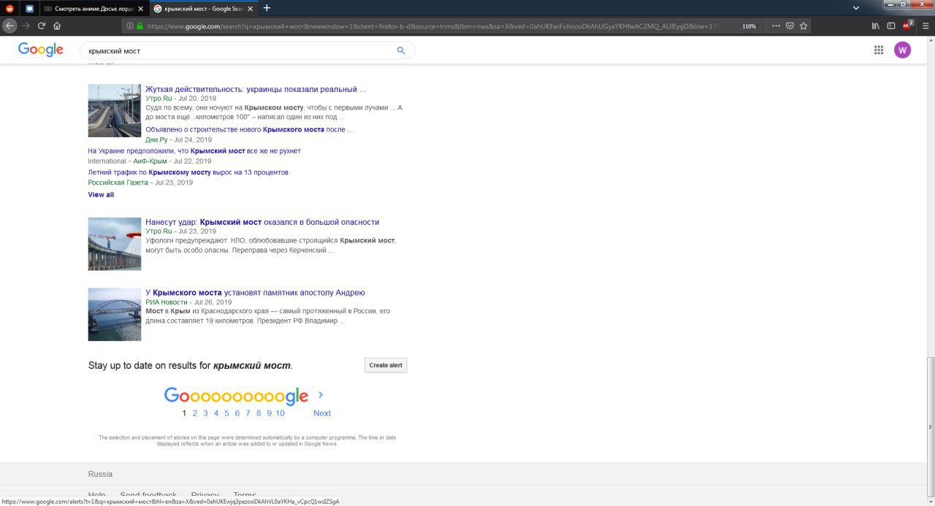The height and width of the screenshot is (506, 935).
Task: Go to results page 10
Action: [280, 413]
